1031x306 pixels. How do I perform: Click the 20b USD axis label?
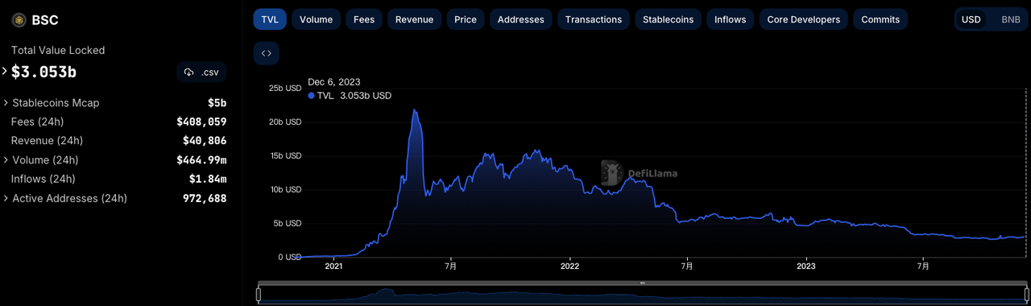285,122
